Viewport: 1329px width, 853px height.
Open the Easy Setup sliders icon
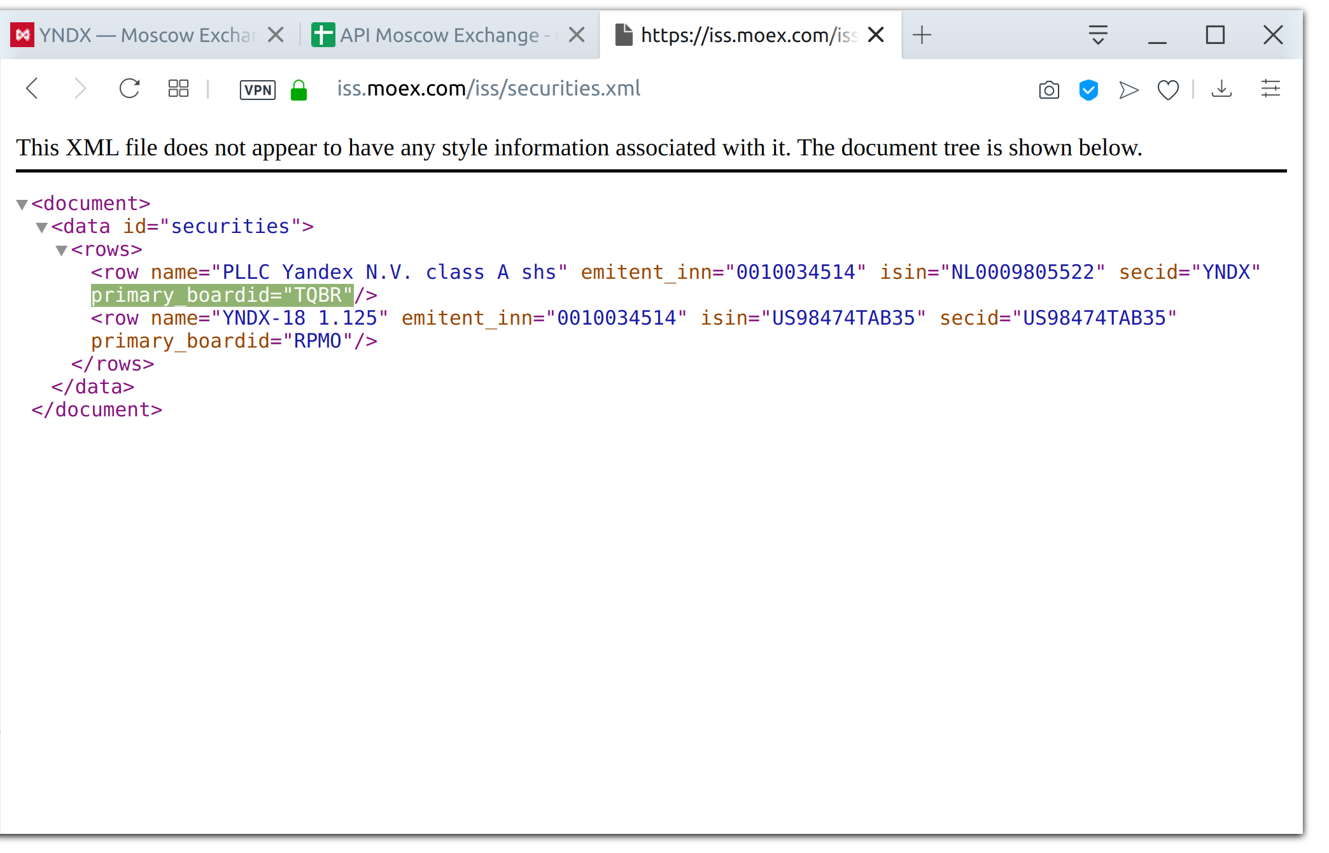click(1270, 88)
